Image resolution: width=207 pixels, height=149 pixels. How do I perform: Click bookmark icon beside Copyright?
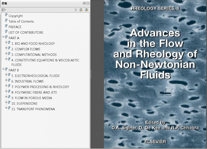pyautogui.click(x=6, y=15)
